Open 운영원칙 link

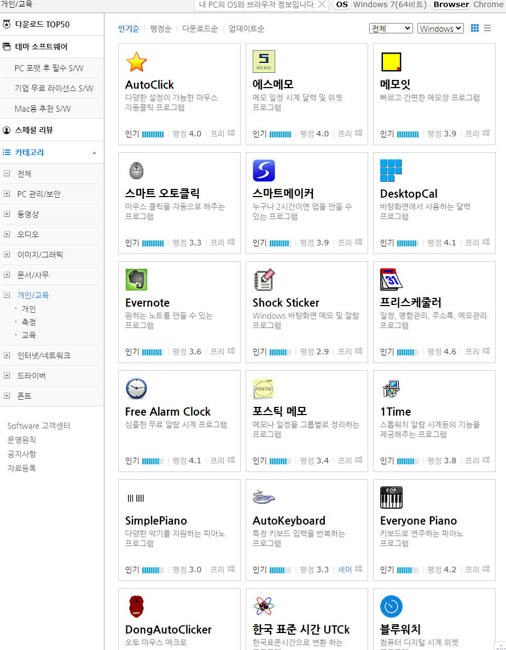click(x=21, y=440)
